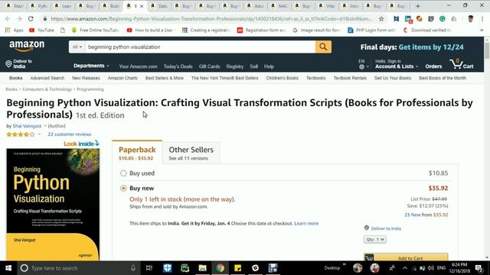Open new browser tab plus button
490x275 pixels.
[x=417, y=6]
